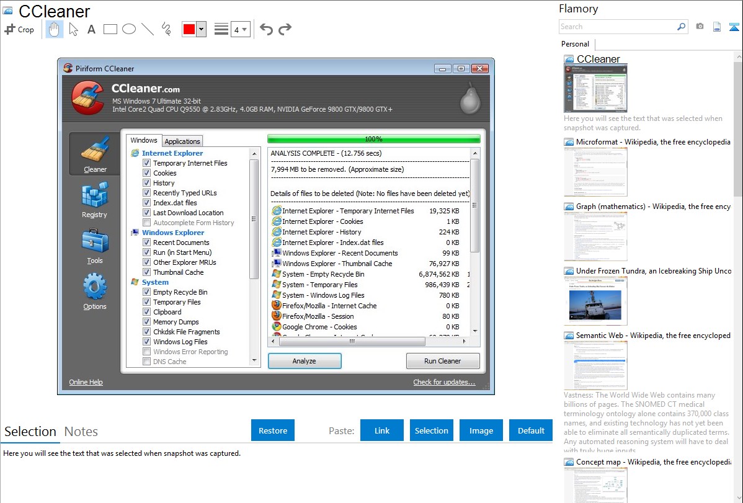This screenshot has height=503, width=743.
Task: Click the Analyze button
Action: (x=305, y=361)
